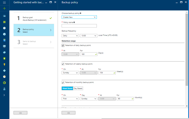Click the Policy name text field
189x119 pixels.
pyautogui.click(x=79, y=26)
